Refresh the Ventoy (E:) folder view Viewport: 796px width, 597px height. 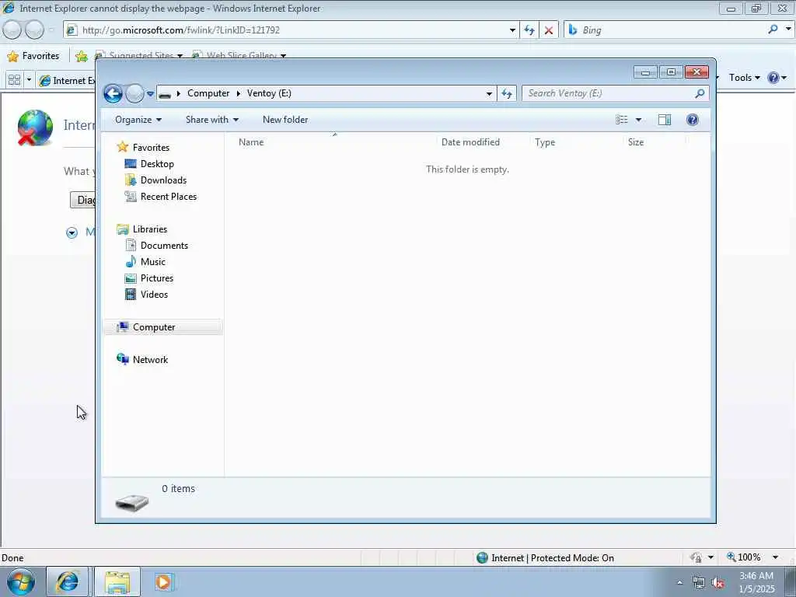[507, 93]
